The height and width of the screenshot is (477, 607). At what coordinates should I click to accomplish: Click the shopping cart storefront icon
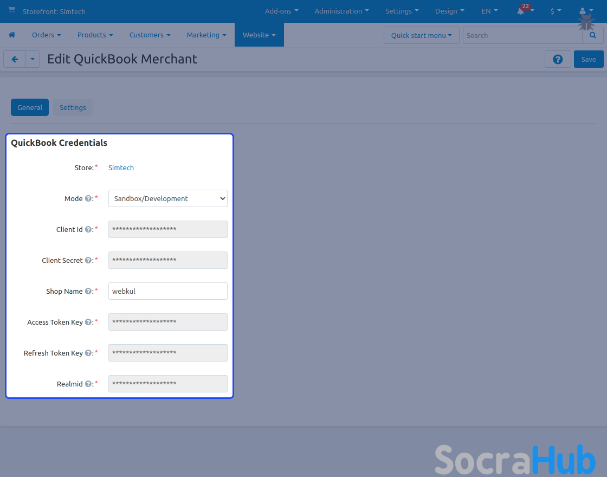[11, 10]
